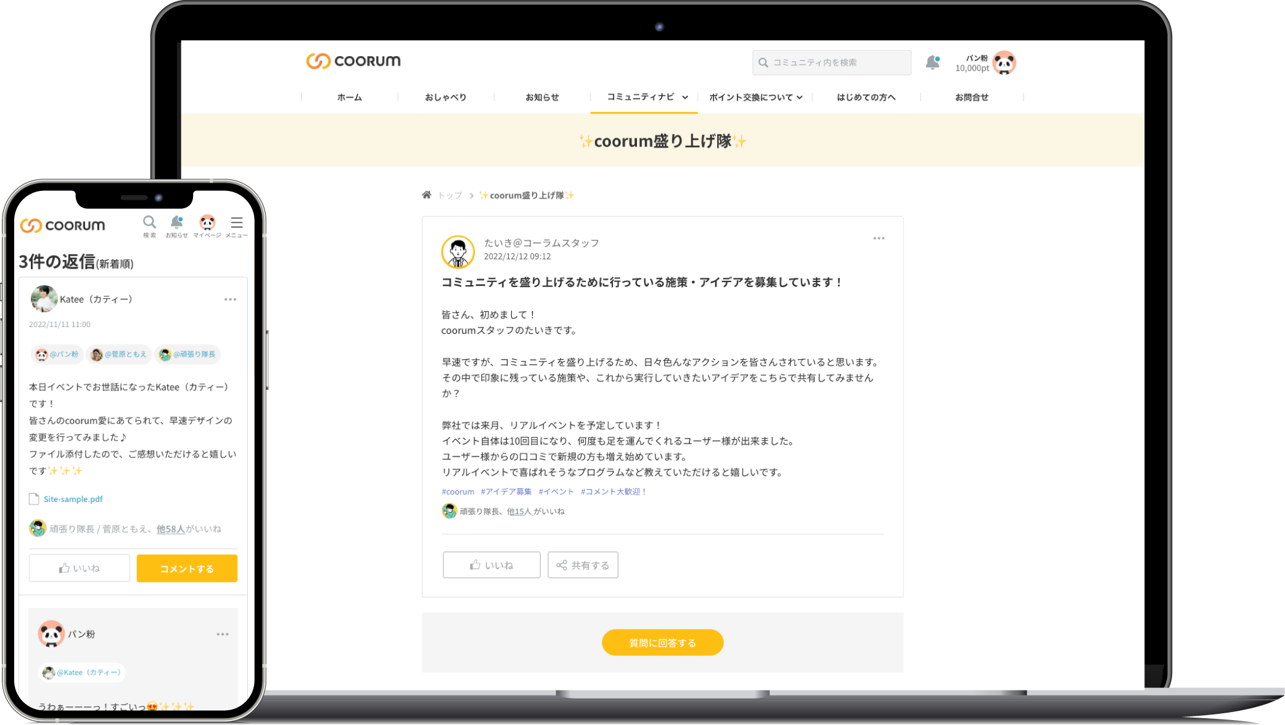1285x725 pixels.
Task: Tap the mobile search magnifier icon
Action: point(149,222)
